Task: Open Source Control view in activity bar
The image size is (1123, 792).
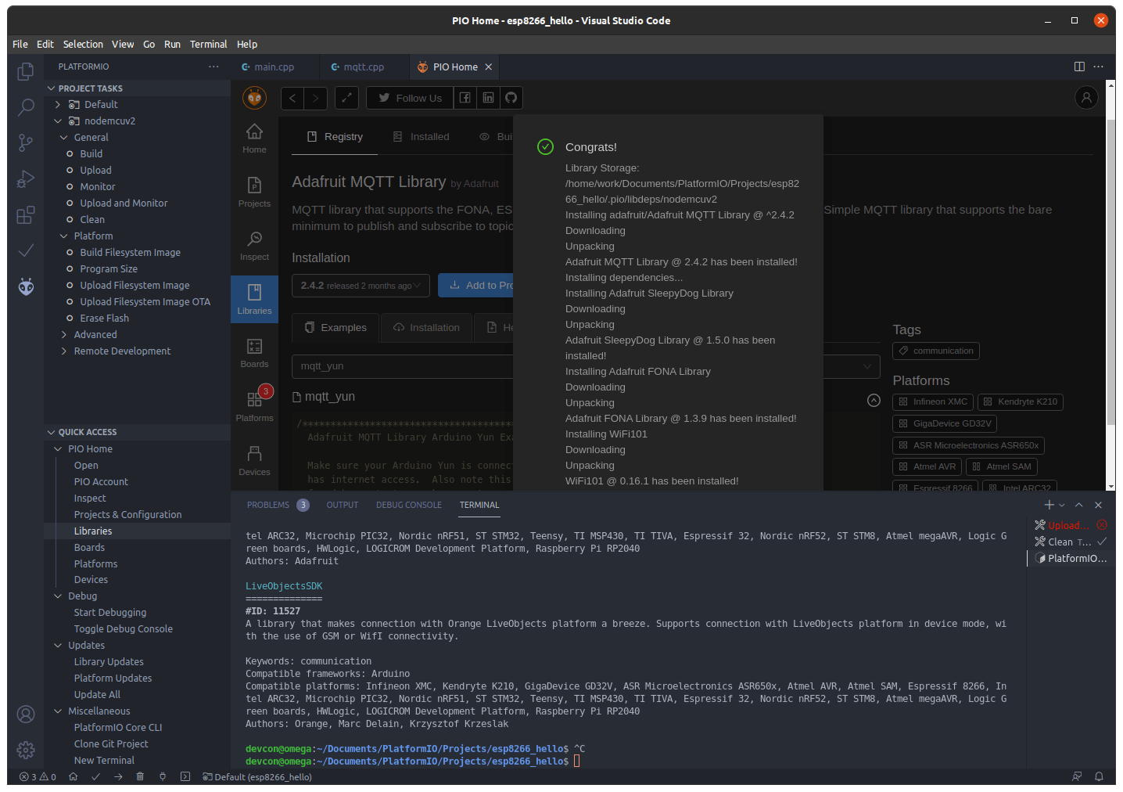Action: coord(26,142)
